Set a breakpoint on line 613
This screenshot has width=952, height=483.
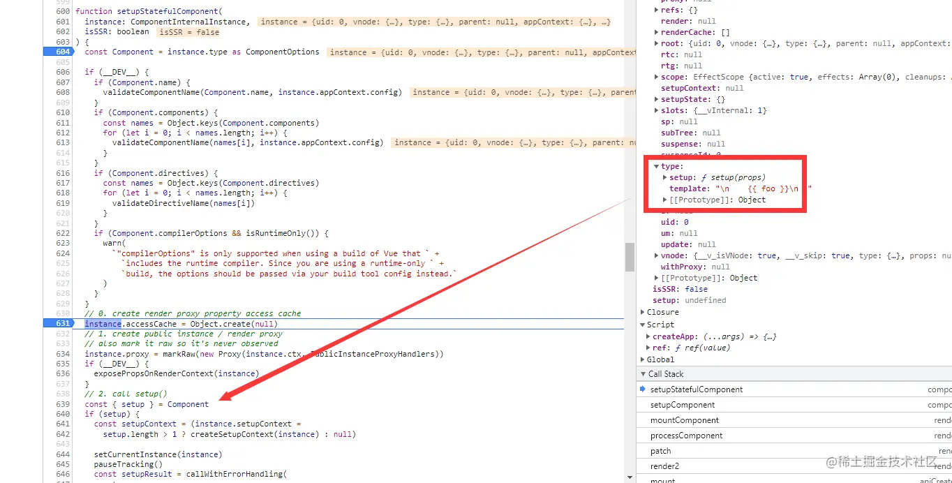pos(63,142)
